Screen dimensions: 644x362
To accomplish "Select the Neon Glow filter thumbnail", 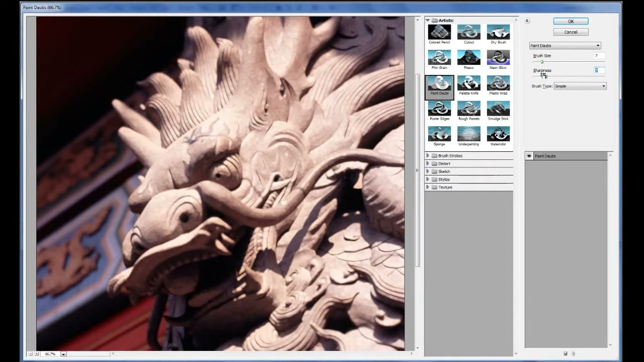I will (x=498, y=59).
